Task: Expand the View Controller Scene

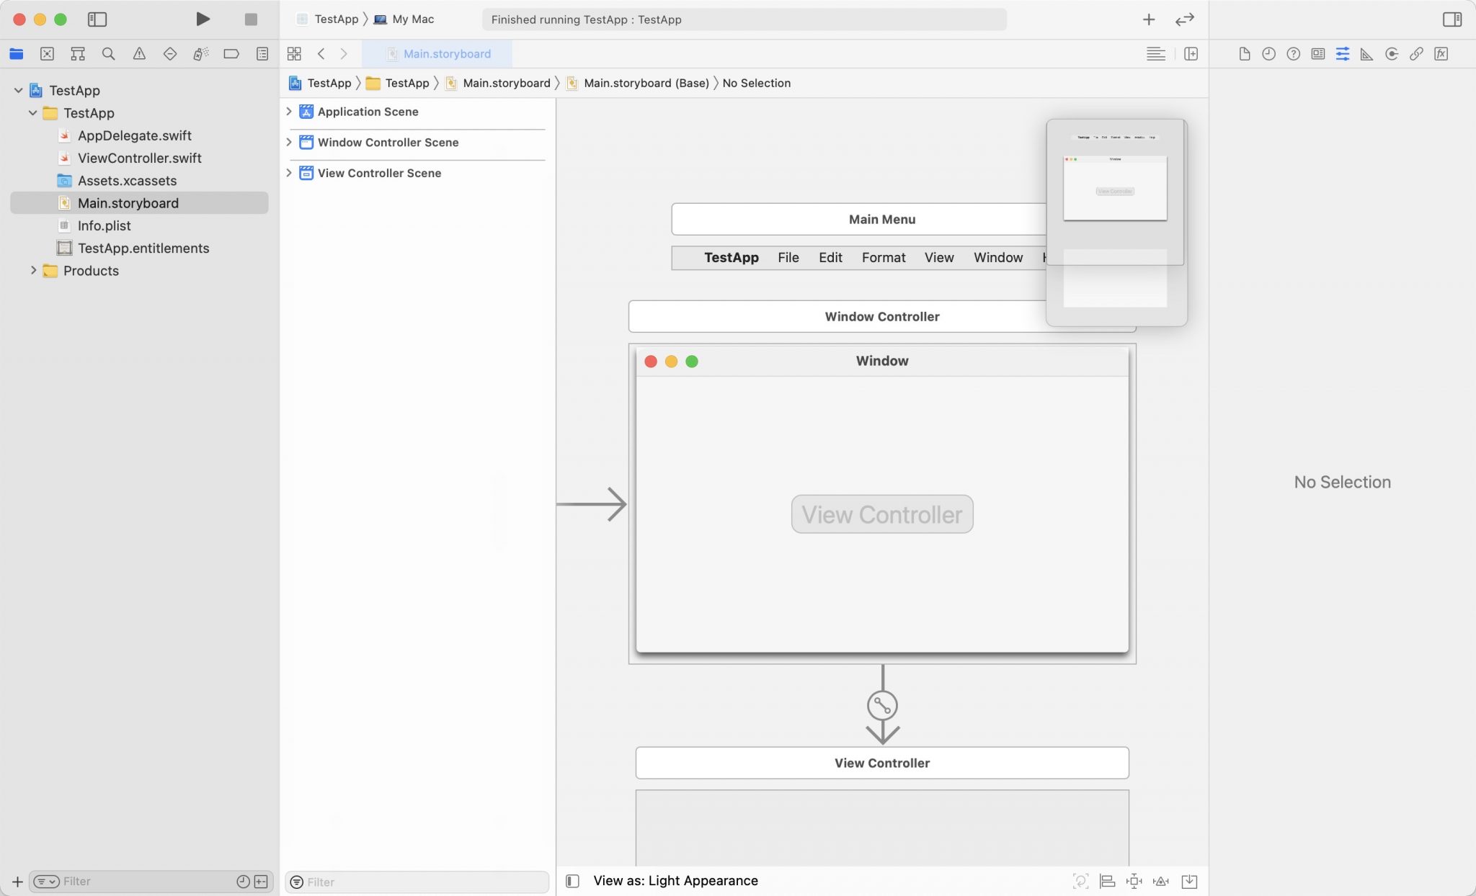Action: pos(290,173)
